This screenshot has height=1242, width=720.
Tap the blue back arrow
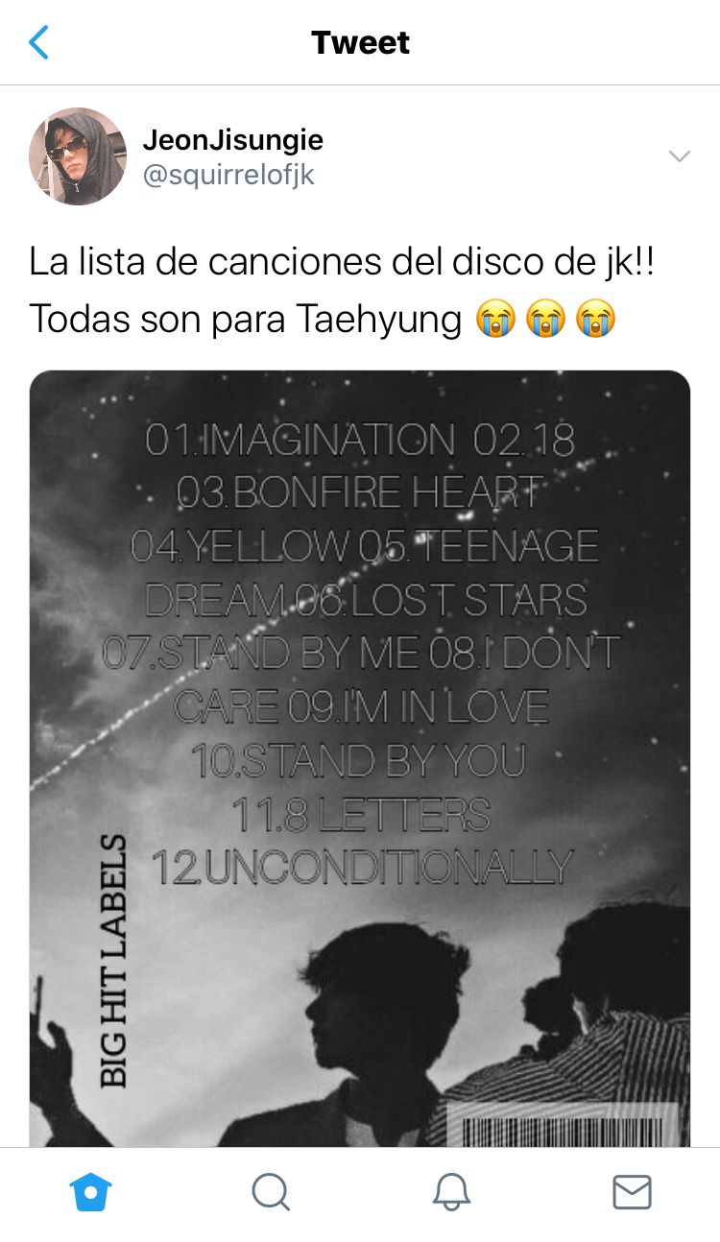tap(38, 42)
